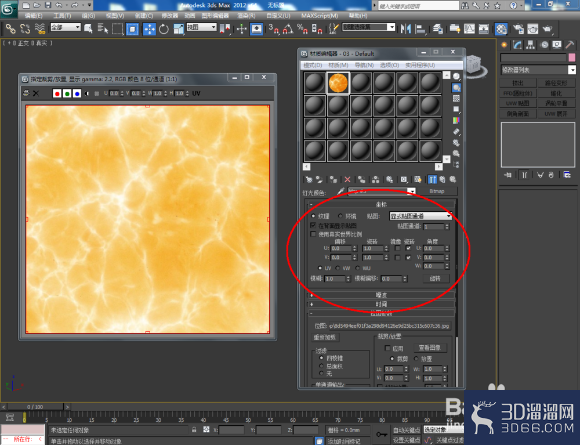Click 重新加载 button
Screen dimensions: 580x445
coord(324,337)
